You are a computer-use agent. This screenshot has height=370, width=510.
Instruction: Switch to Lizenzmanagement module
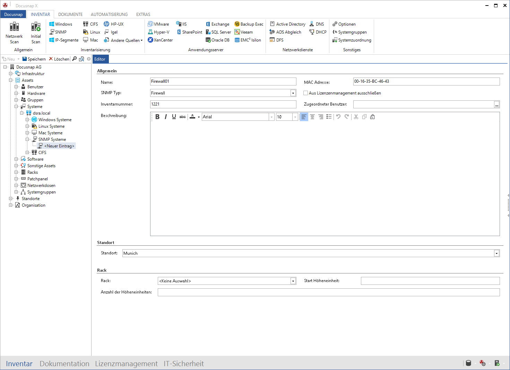pyautogui.click(x=126, y=364)
